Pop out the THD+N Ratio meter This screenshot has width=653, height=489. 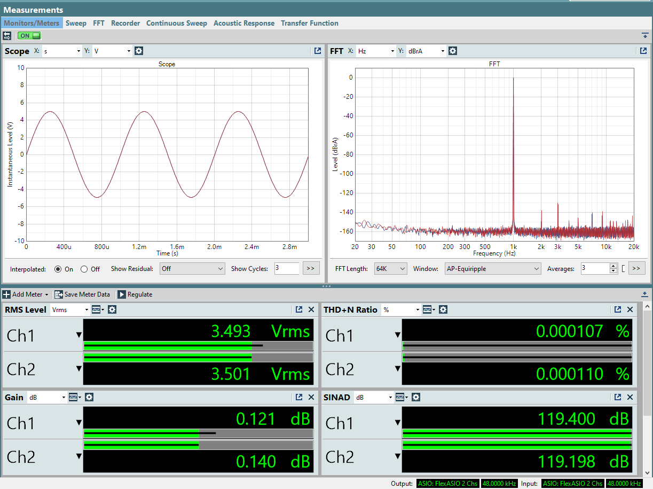(x=618, y=309)
